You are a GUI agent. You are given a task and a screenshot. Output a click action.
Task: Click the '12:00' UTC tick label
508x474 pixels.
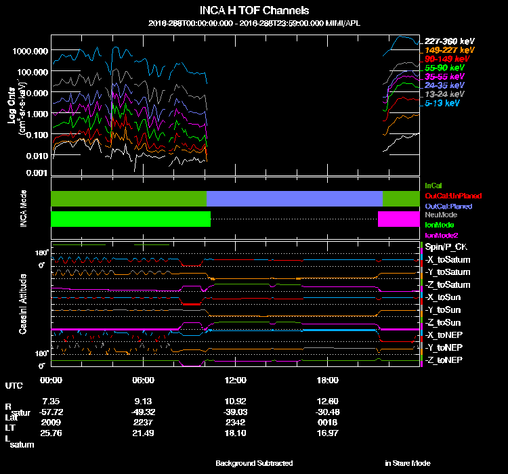pos(235,380)
